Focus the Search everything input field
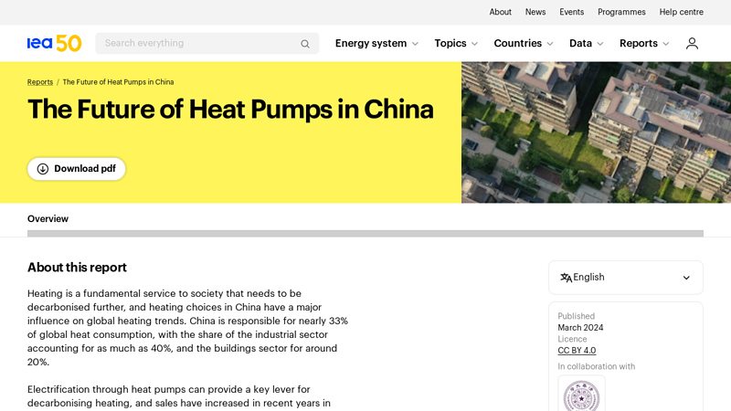Viewport: 731px width, 411px height. [207, 43]
